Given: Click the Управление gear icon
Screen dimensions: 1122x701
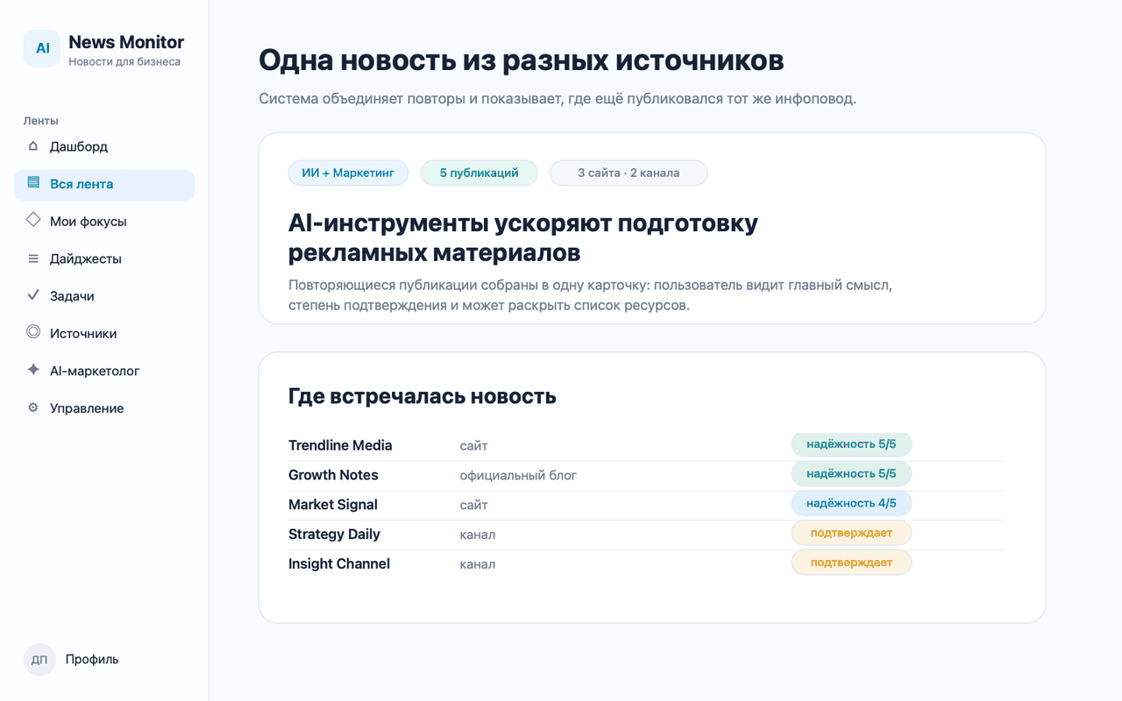Looking at the screenshot, I should [33, 407].
